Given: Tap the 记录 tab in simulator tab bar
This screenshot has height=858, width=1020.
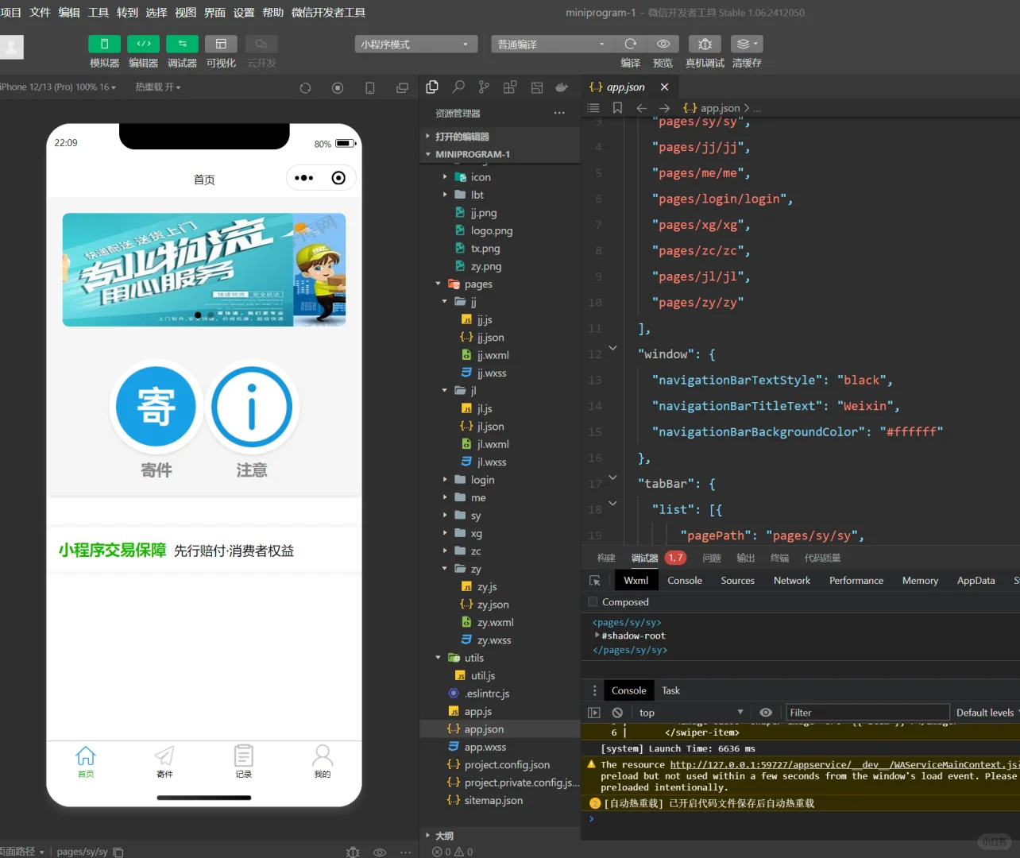Looking at the screenshot, I should (x=244, y=761).
